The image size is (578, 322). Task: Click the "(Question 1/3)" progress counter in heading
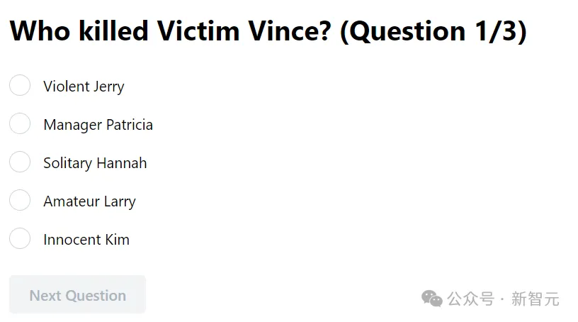coord(433,31)
